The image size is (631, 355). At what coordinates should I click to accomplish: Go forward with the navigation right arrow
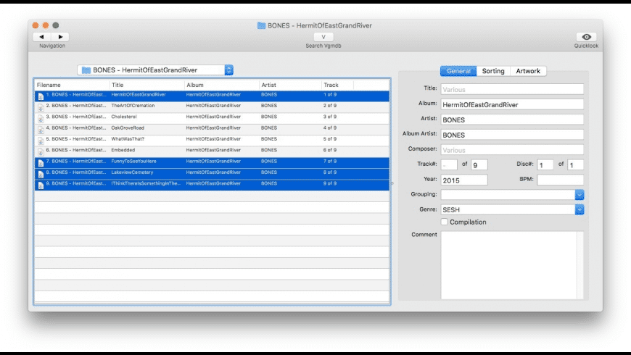tap(60, 36)
